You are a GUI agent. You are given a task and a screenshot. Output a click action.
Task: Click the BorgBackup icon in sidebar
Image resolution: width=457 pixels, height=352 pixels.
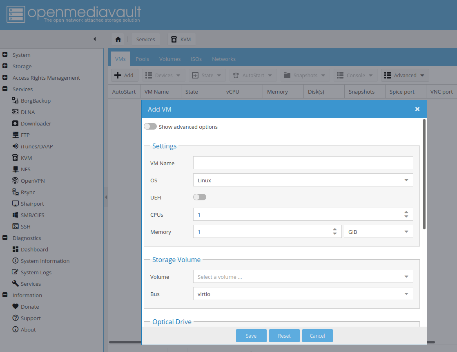pos(15,101)
